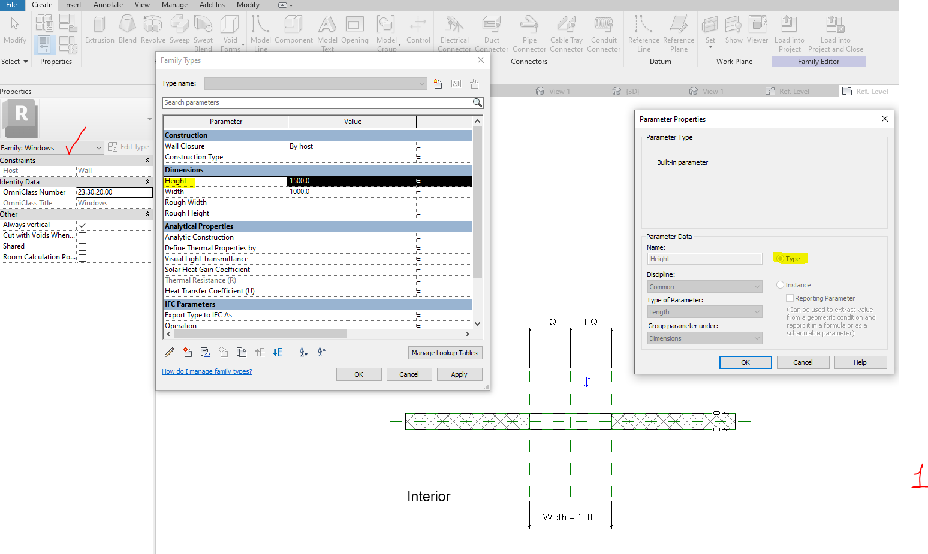Click the search magnifier in Family Types
Screen dimensions: 928x554
pos(477,102)
